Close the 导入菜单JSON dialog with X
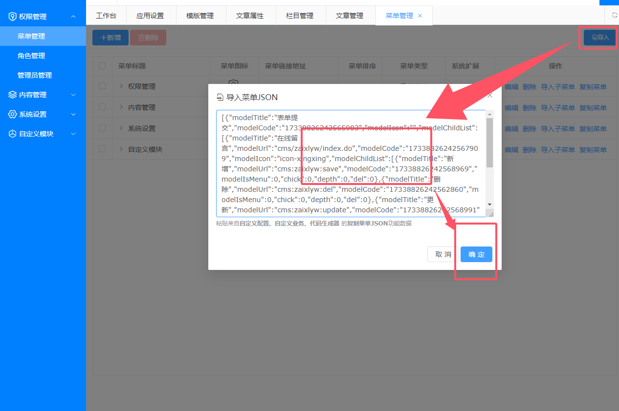619x411 pixels. click(x=490, y=96)
